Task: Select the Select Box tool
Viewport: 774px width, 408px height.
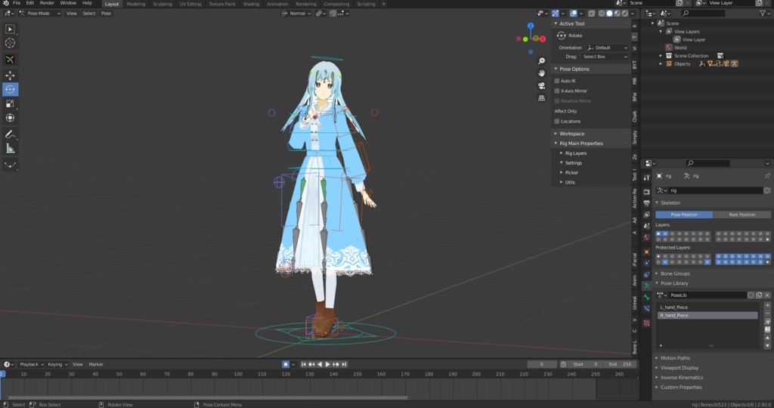Action: [10, 29]
